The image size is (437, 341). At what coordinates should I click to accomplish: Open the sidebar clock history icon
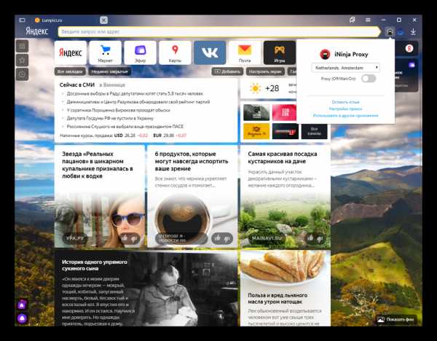(x=22, y=74)
